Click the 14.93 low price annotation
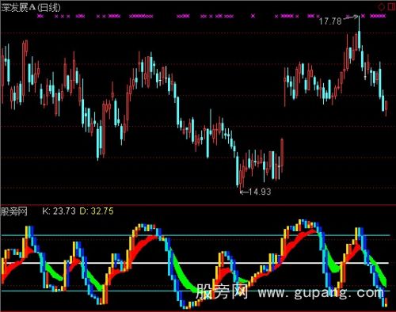Viewport: 396px width, 312px height. coord(260,192)
